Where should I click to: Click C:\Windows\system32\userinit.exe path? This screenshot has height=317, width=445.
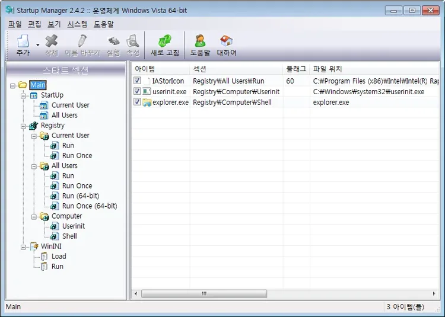point(368,91)
